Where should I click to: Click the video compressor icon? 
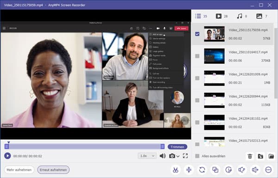pyautogui.click(x=189, y=170)
